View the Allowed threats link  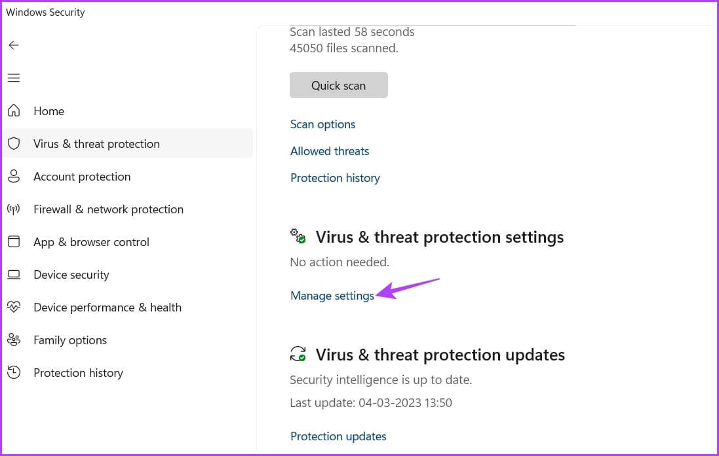coord(330,151)
